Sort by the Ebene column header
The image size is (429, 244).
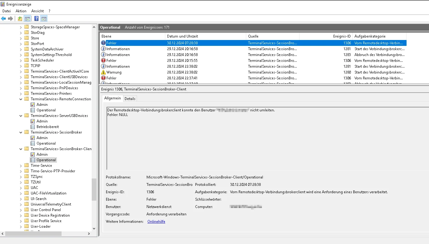click(x=132, y=36)
